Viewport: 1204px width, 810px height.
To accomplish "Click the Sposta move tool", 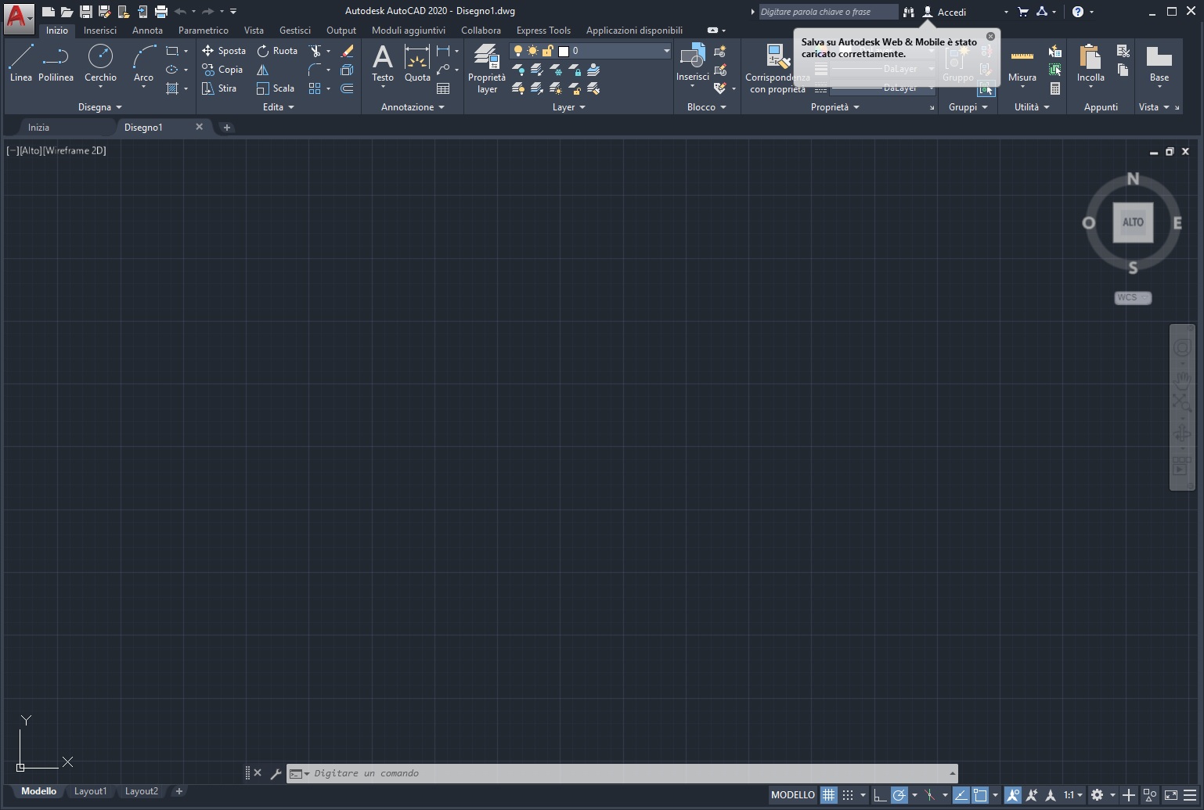I will (224, 51).
